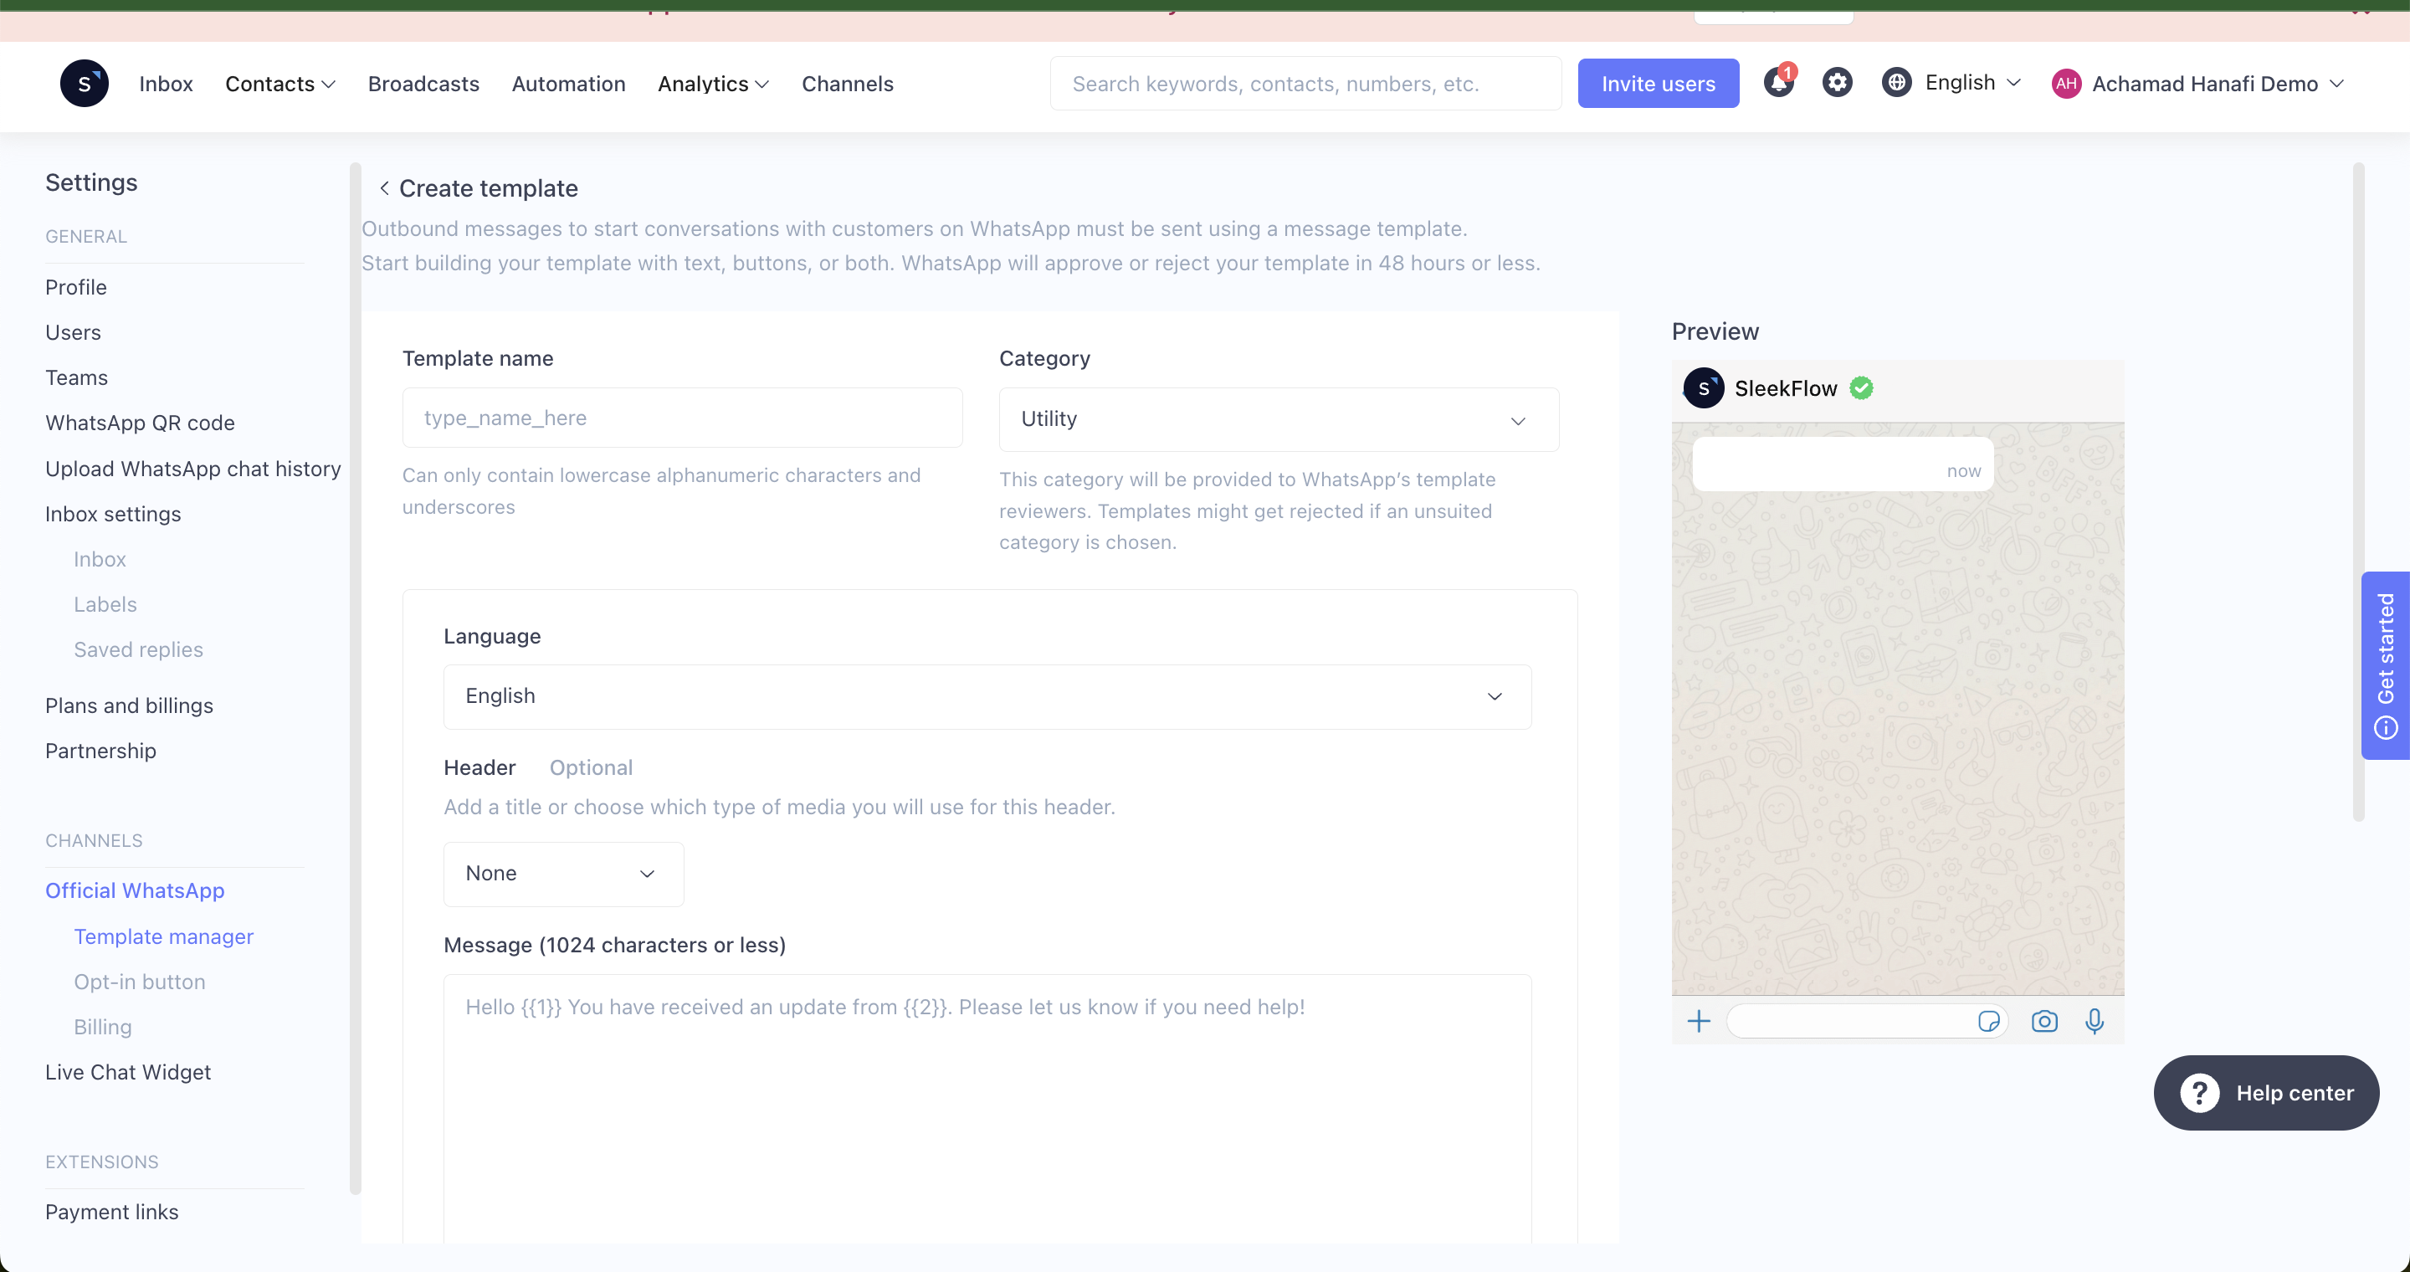Open WhatsApp QR code settings
Viewport: 2410px width, 1272px height.
pyautogui.click(x=141, y=423)
